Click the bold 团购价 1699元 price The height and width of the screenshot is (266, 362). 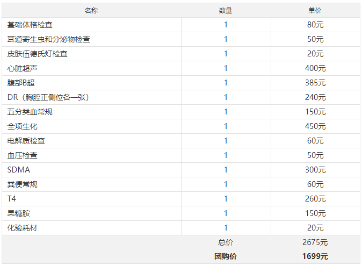tap(315, 256)
